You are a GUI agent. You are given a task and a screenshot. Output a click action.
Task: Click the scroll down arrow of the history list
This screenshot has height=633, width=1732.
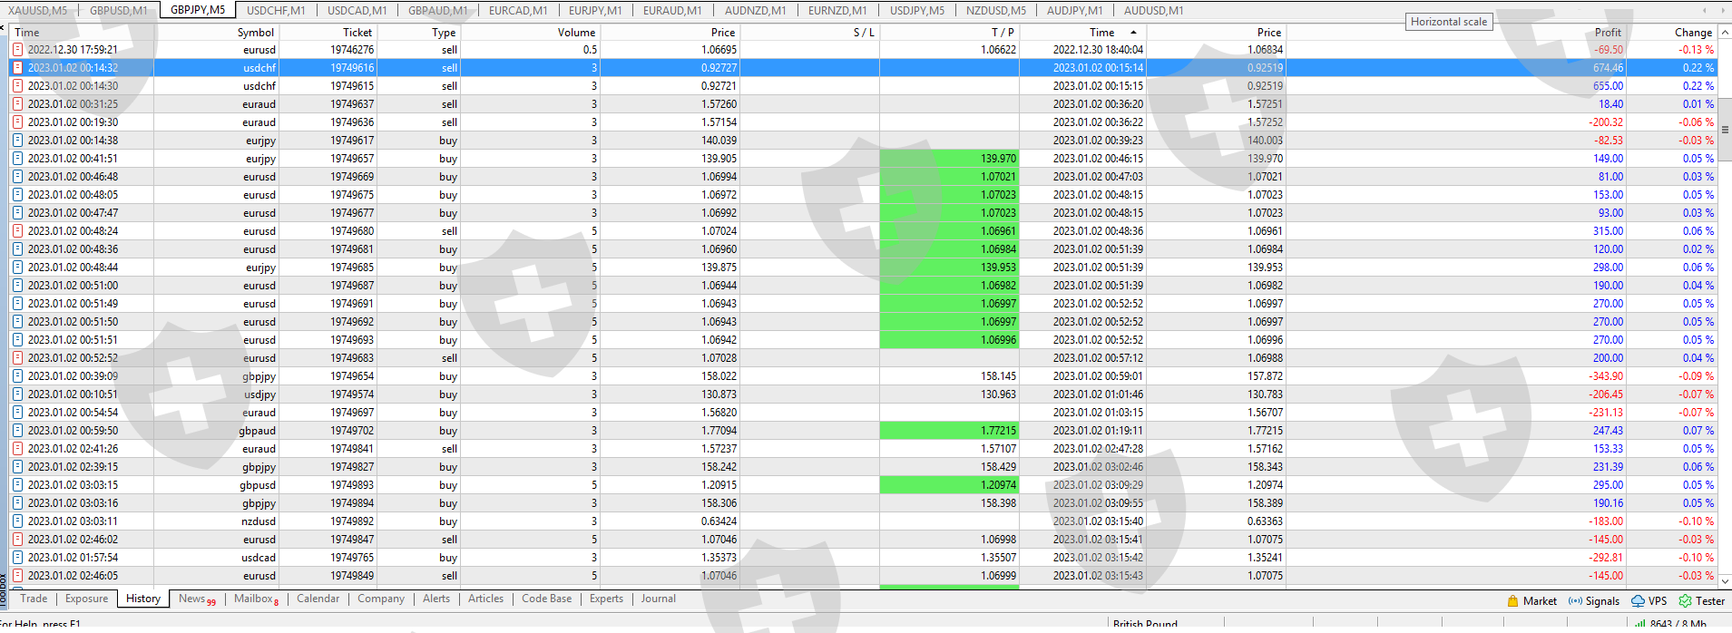pyautogui.click(x=1725, y=581)
